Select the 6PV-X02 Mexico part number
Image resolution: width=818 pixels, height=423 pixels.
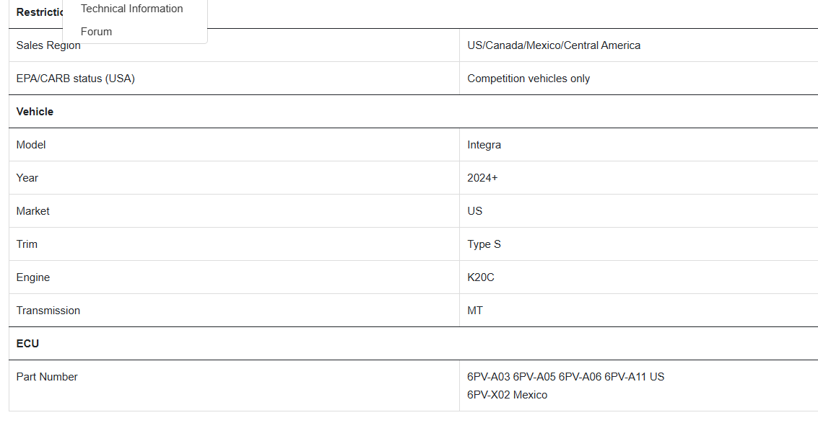pyautogui.click(x=507, y=395)
